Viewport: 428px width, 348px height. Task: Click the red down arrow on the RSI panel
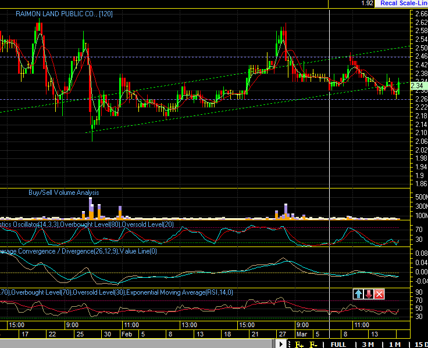[x=369, y=294]
